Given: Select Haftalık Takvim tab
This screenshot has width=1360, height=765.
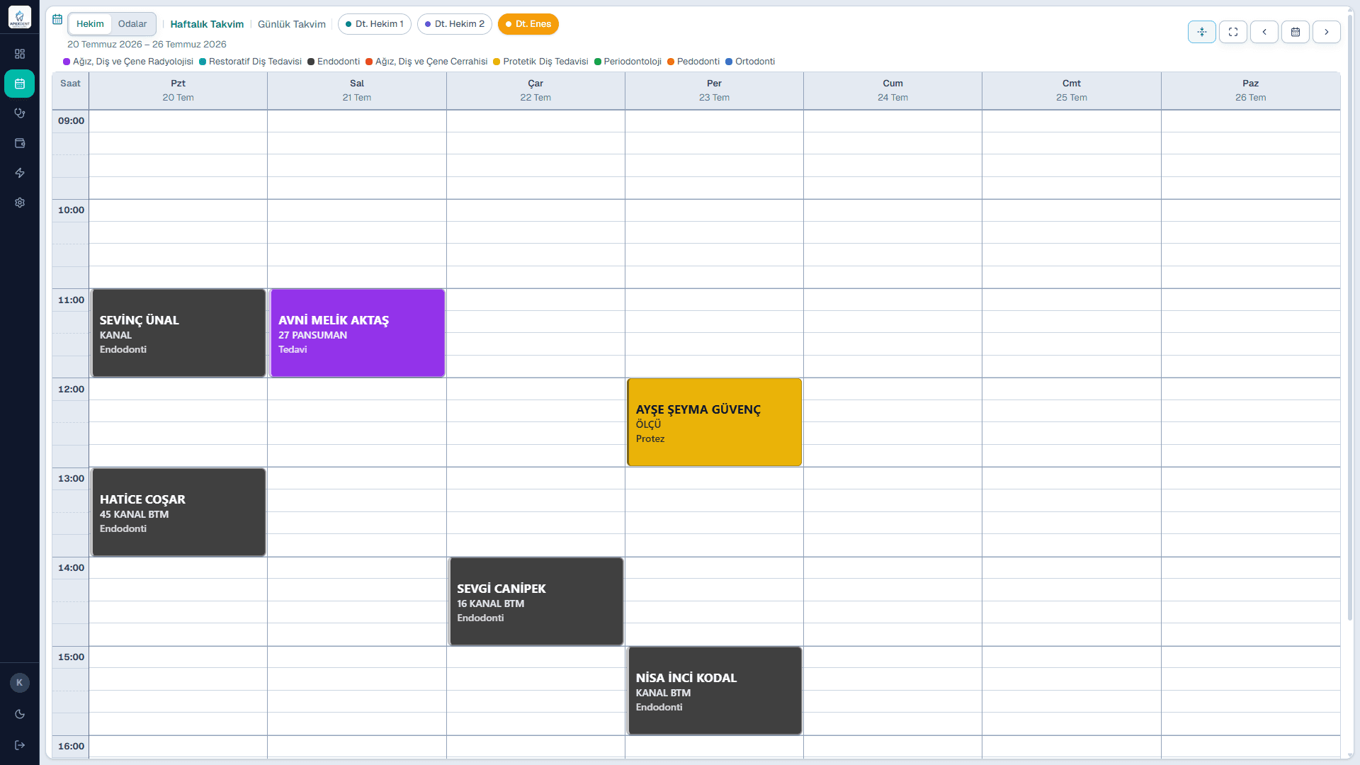Looking at the screenshot, I should [207, 24].
